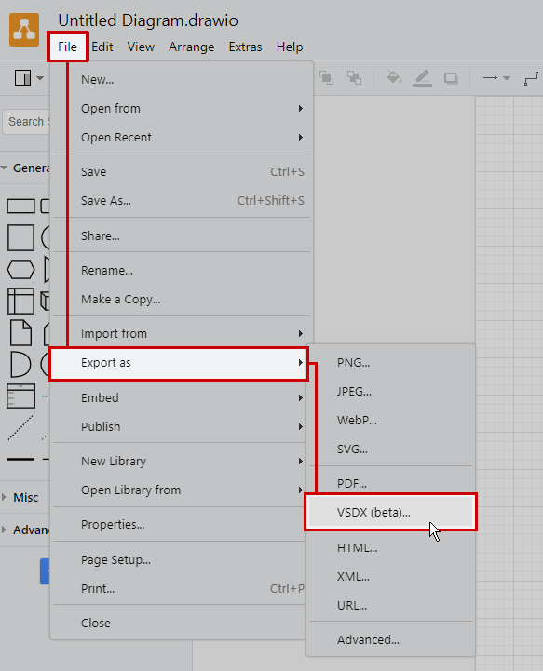Click the To Front toolbar icon
Screen dimensions: 543x671
(326, 78)
